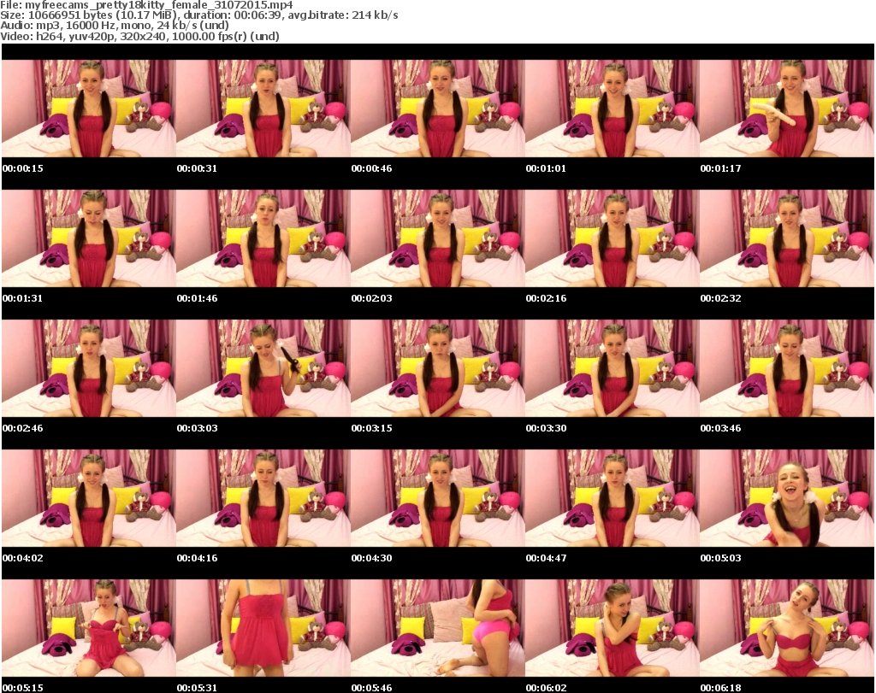Select the thumbnail frame labeled 00:01:46
Image resolution: width=876 pixels, height=693 pixels.
[263, 238]
